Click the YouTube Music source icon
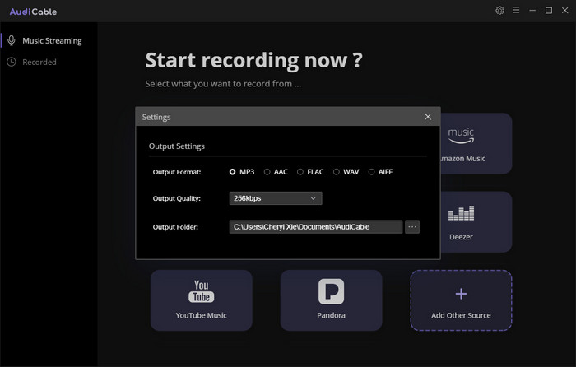The image size is (576, 367). click(201, 290)
